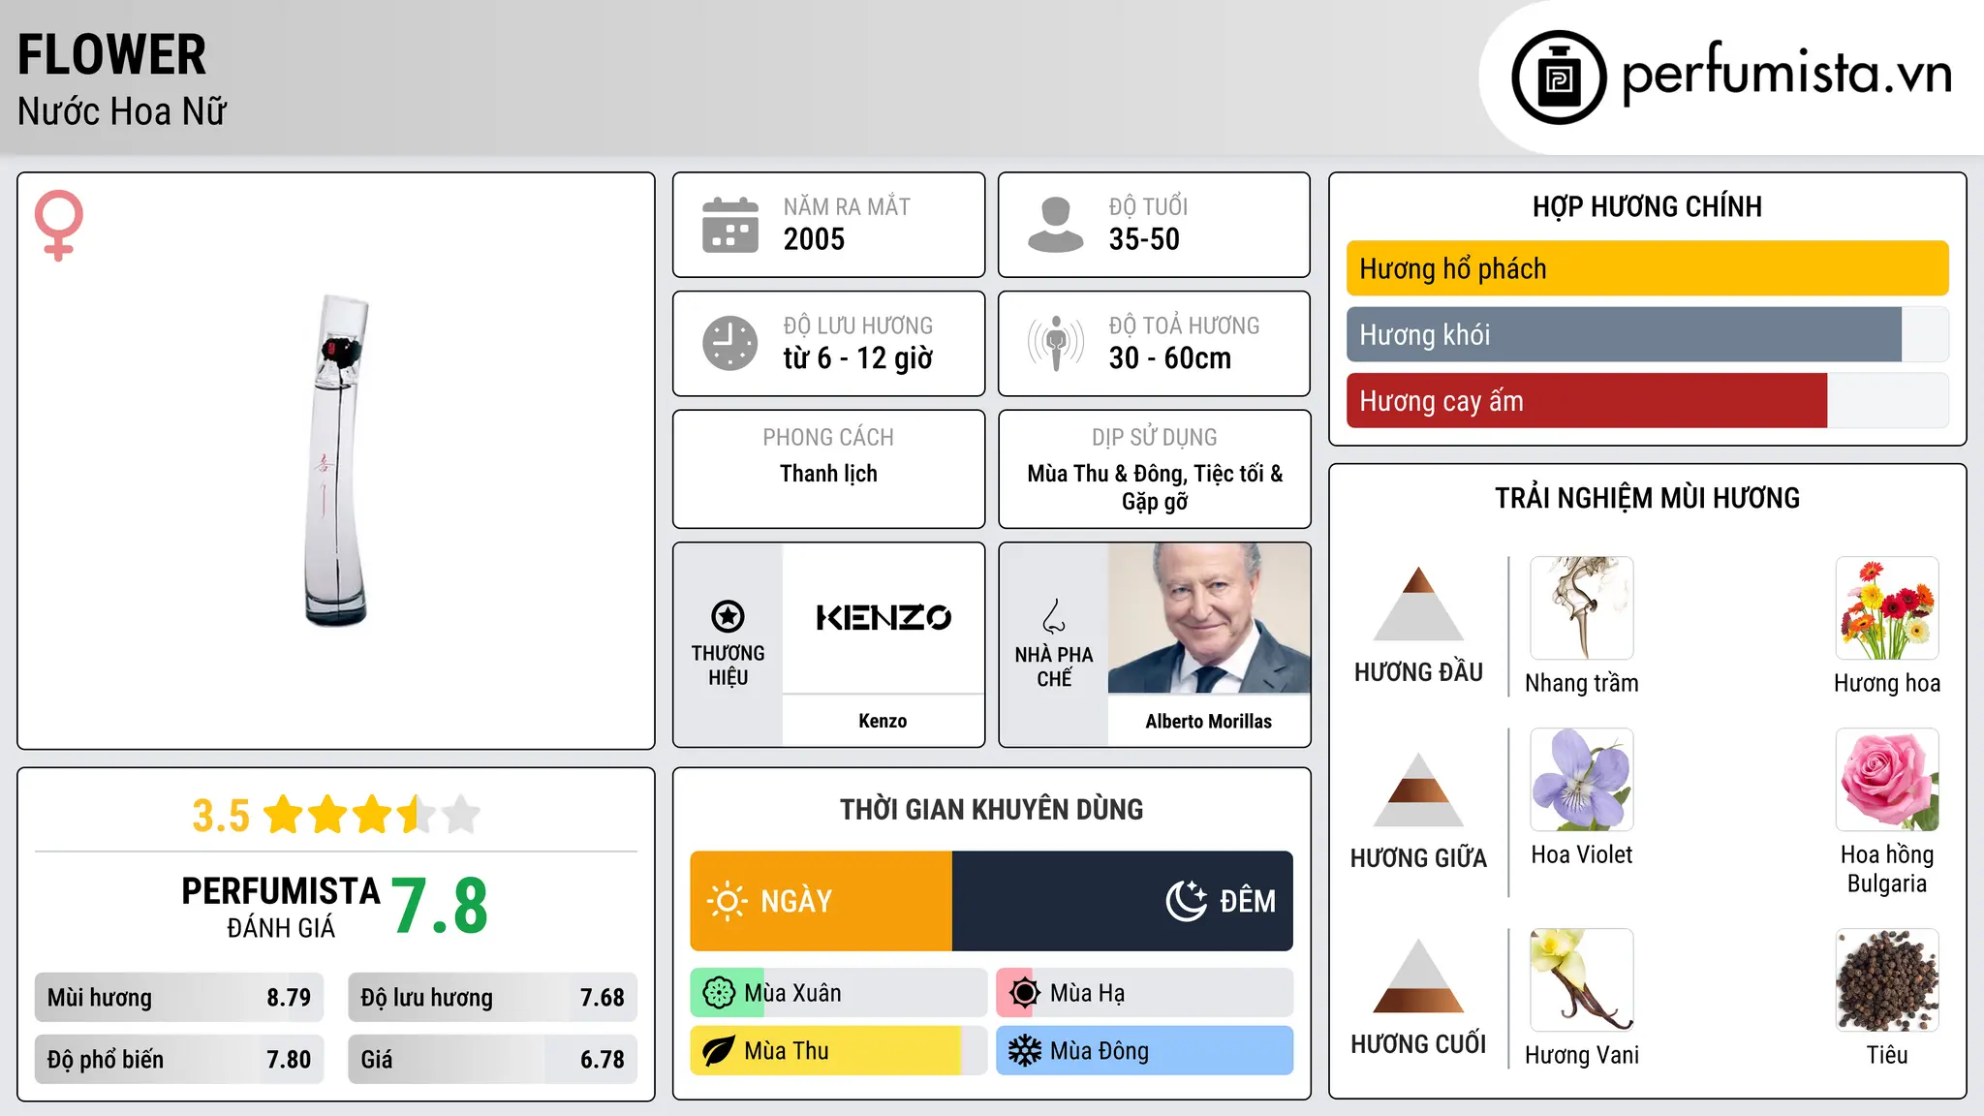Click the Trải nghiệm mùi hương heading
Image resolution: width=1984 pixels, height=1116 pixels.
[1647, 498]
